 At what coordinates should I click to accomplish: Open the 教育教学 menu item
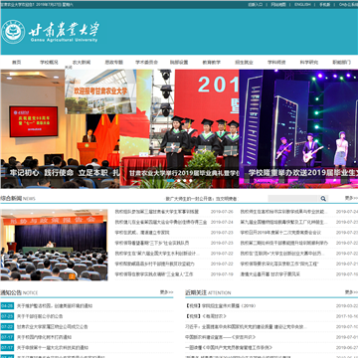212,62
